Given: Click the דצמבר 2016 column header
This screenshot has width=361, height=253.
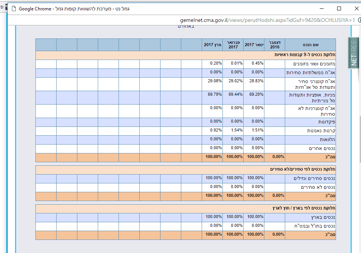Looking at the screenshot, I should 275,45.
